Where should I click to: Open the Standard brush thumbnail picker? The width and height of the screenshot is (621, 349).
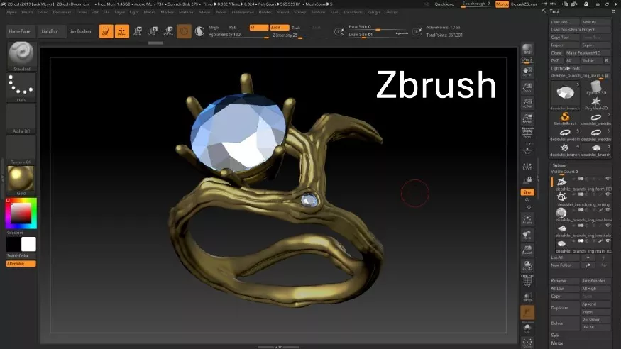coord(21,55)
